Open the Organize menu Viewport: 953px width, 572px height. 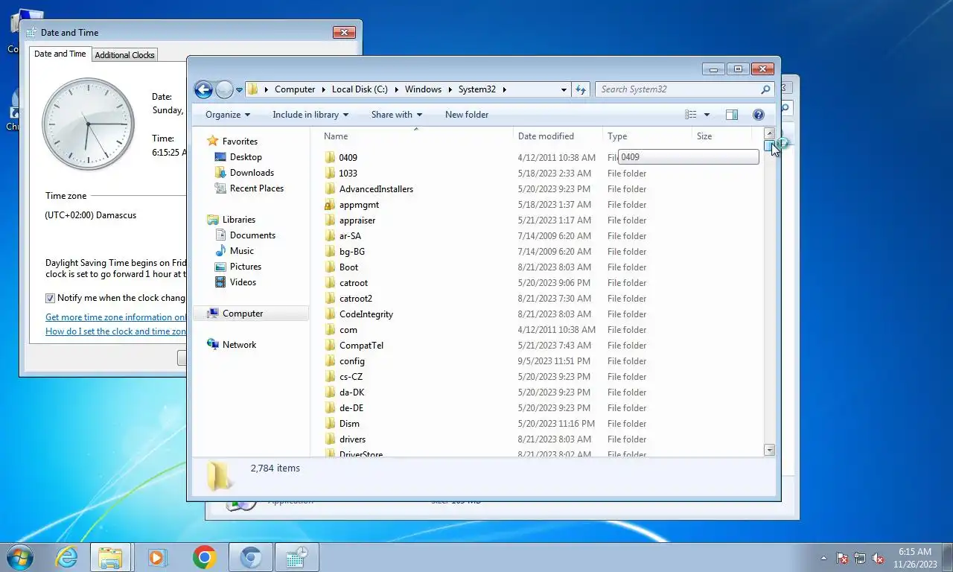[x=228, y=115]
